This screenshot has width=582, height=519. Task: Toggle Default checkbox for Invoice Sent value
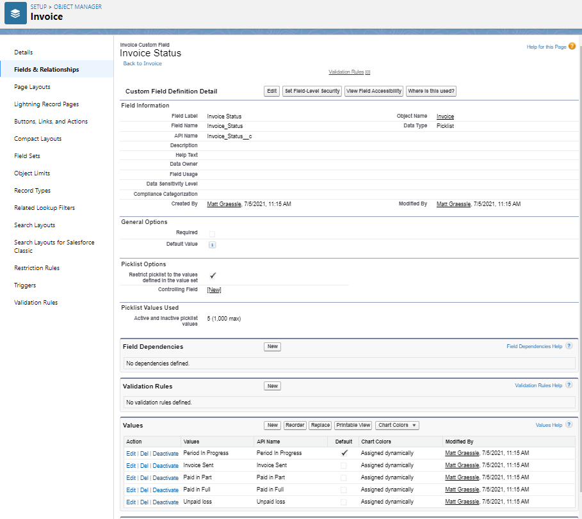pyautogui.click(x=344, y=465)
